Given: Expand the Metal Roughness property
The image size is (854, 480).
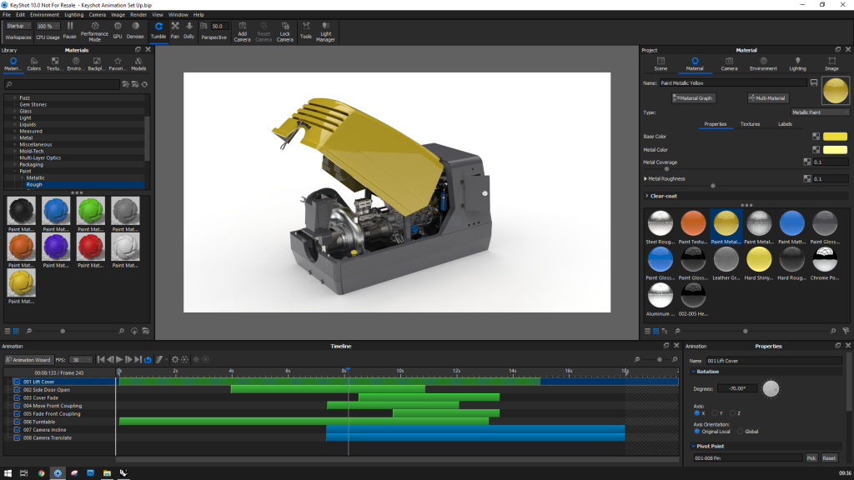Looking at the screenshot, I should click(x=646, y=178).
